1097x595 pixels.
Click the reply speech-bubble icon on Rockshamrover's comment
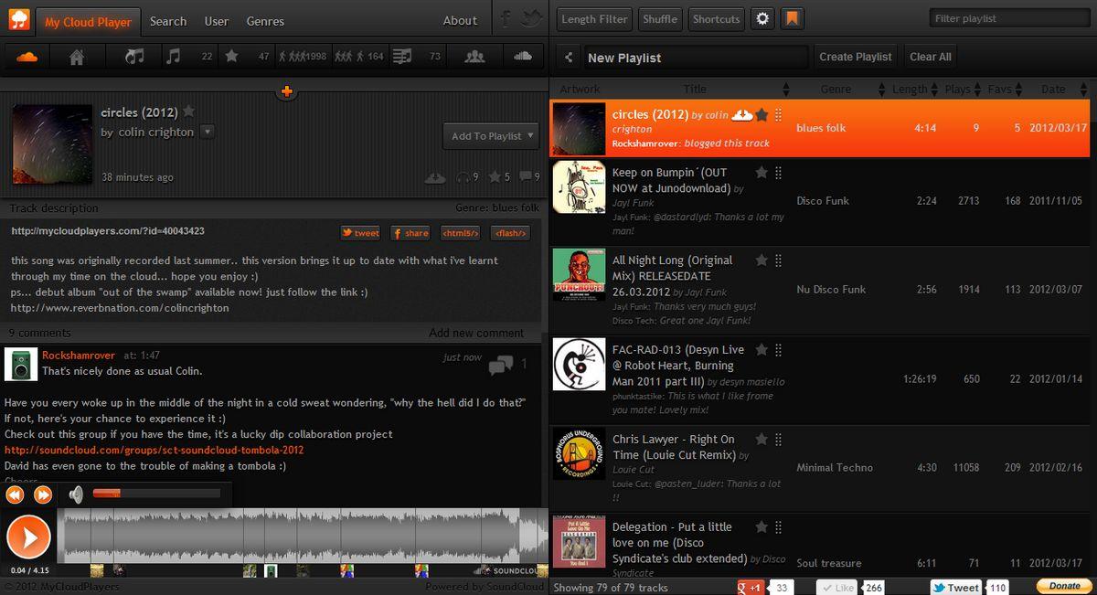[500, 366]
